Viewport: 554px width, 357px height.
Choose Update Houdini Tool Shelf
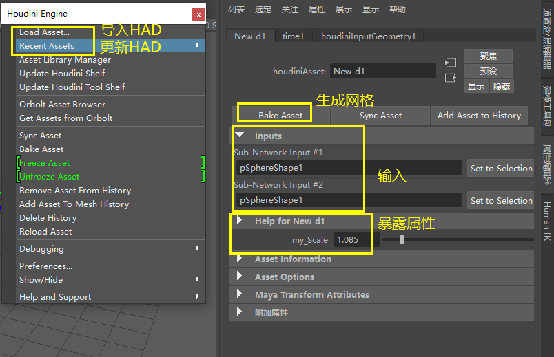(110, 87)
